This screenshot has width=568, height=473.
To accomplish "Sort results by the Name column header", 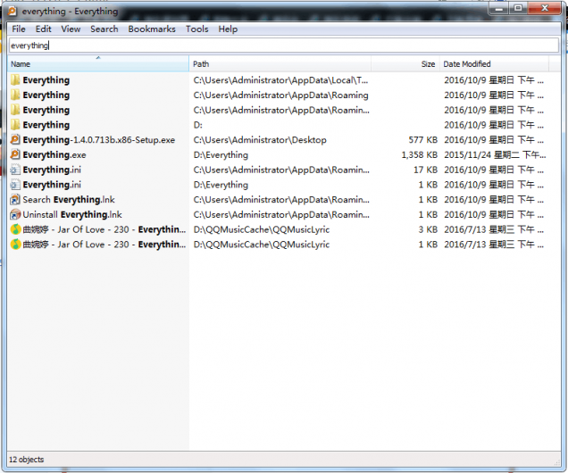I will 98,64.
